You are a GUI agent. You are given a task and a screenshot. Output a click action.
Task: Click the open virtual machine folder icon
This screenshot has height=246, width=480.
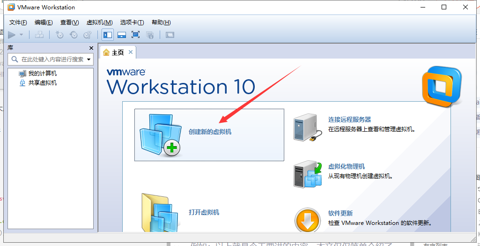click(x=159, y=213)
